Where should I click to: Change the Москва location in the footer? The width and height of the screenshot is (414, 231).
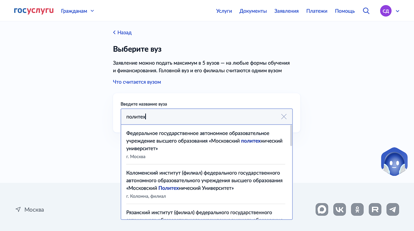pos(30,210)
